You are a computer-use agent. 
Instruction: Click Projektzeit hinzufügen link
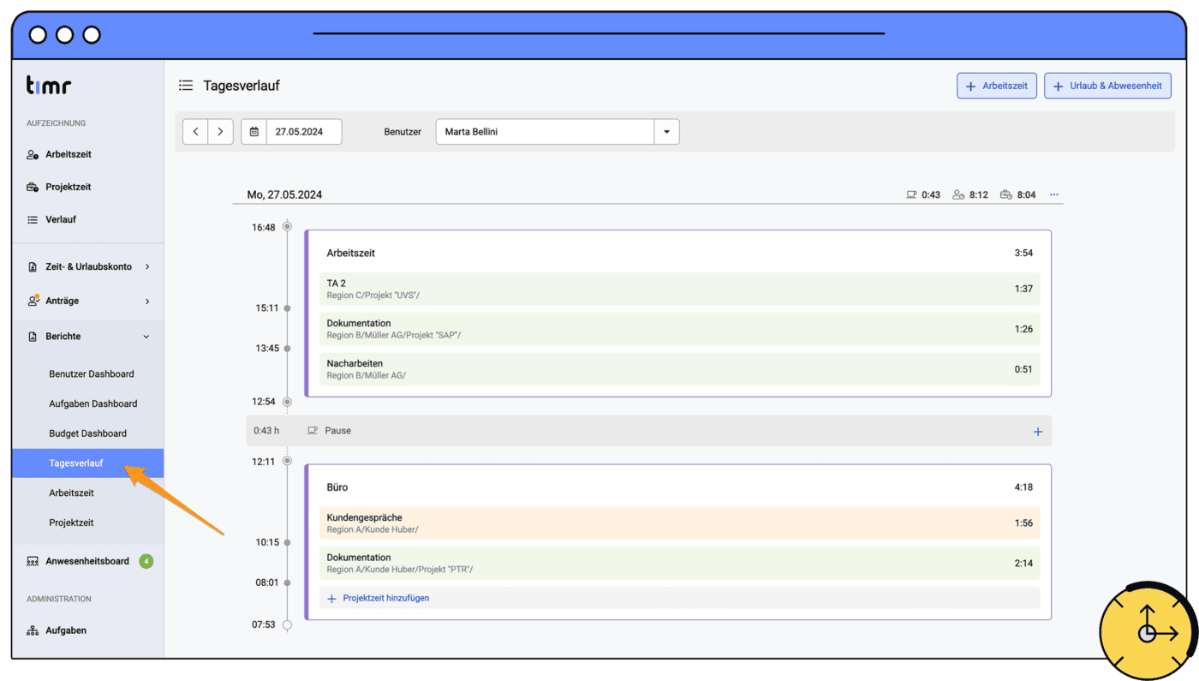coord(385,598)
